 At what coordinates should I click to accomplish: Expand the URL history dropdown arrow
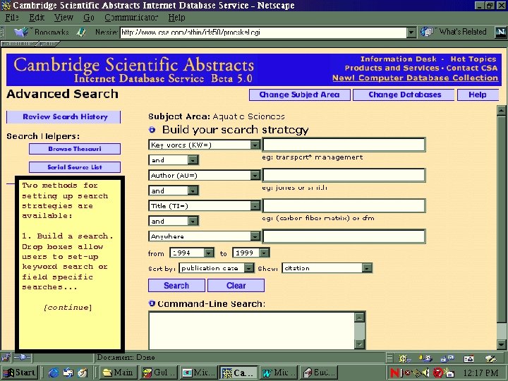point(411,32)
